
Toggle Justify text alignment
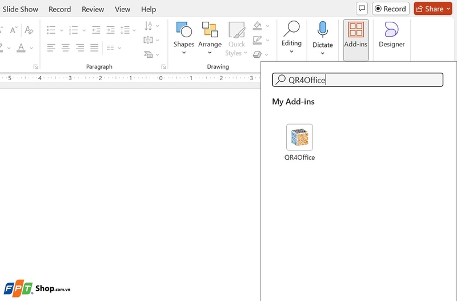coord(94,47)
